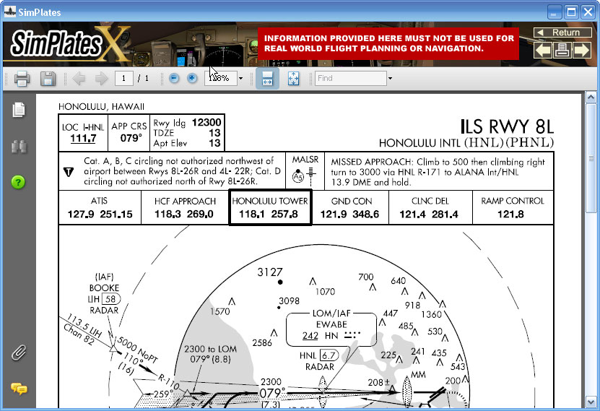Open the zoom percentage dropdown
The height and width of the screenshot is (411, 600).
pos(234,79)
